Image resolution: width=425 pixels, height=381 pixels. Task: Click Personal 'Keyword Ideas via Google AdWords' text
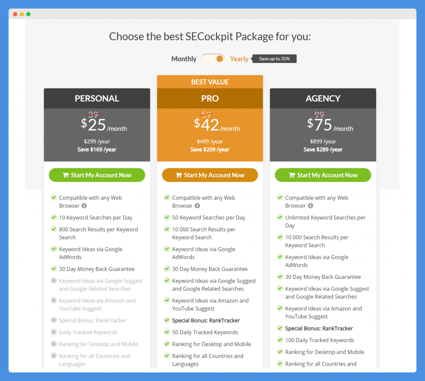[90, 253]
